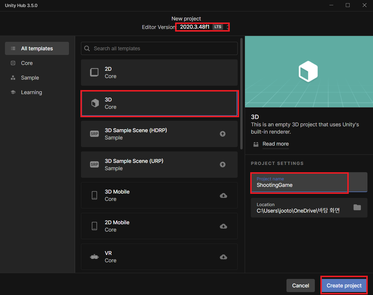Click the LTS badge next to editor version
This screenshot has height=295, width=373.
coord(218,27)
